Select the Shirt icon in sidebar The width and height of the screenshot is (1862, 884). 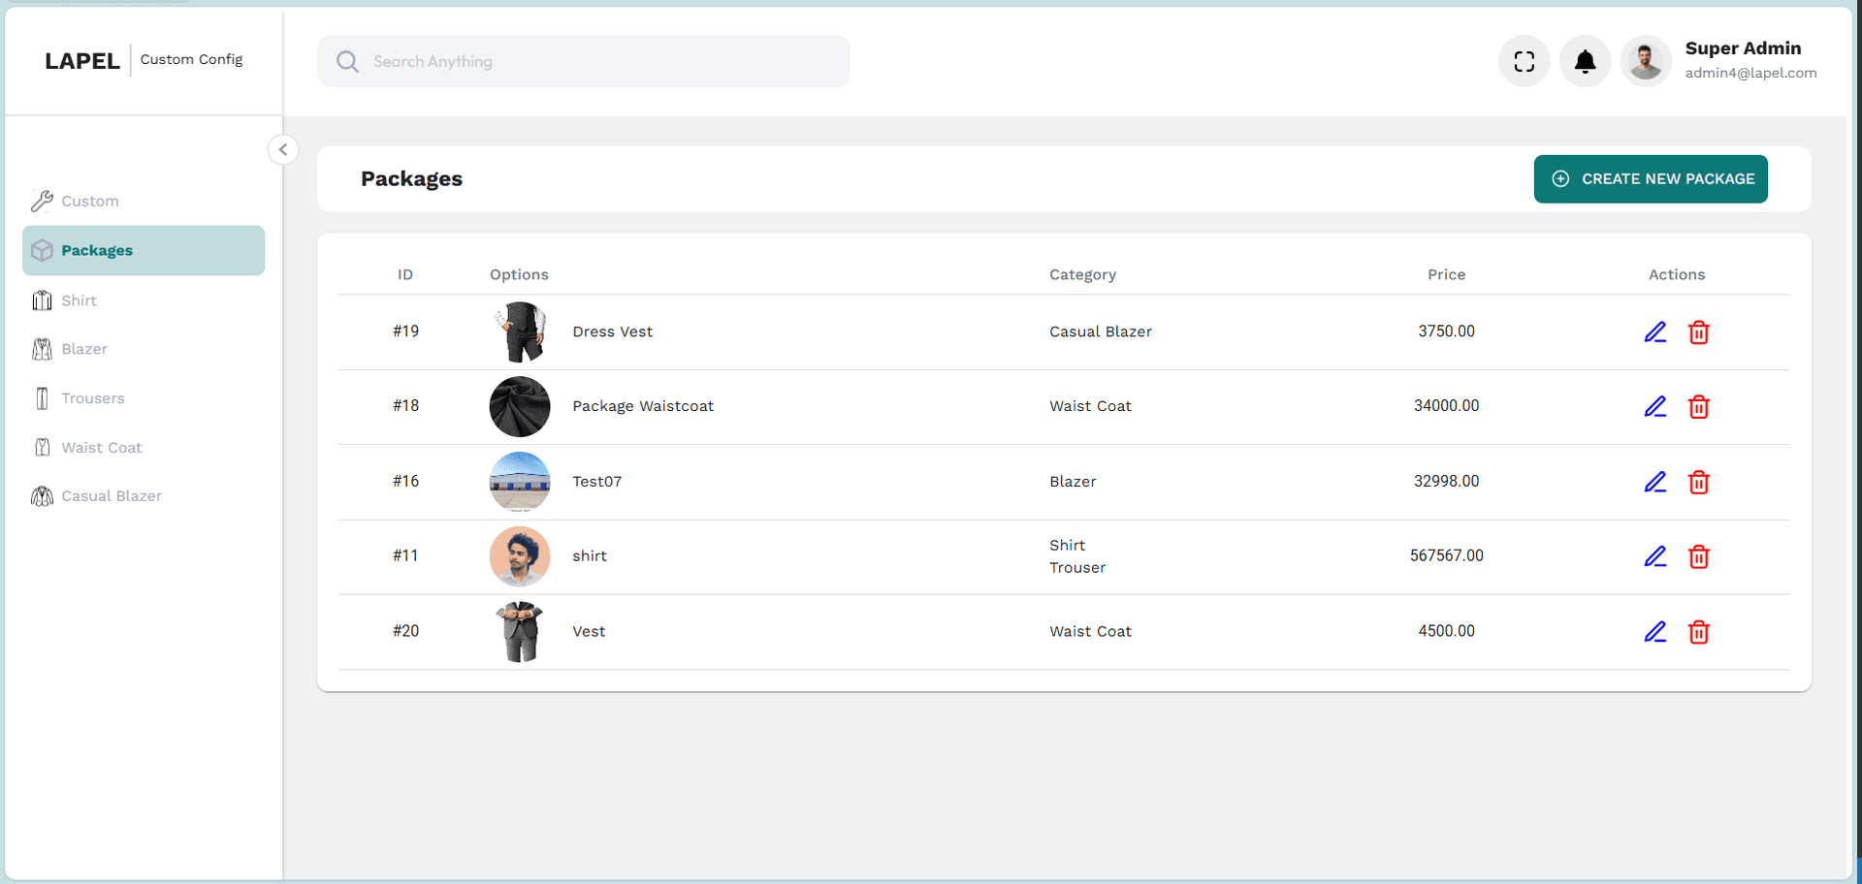pyautogui.click(x=42, y=300)
